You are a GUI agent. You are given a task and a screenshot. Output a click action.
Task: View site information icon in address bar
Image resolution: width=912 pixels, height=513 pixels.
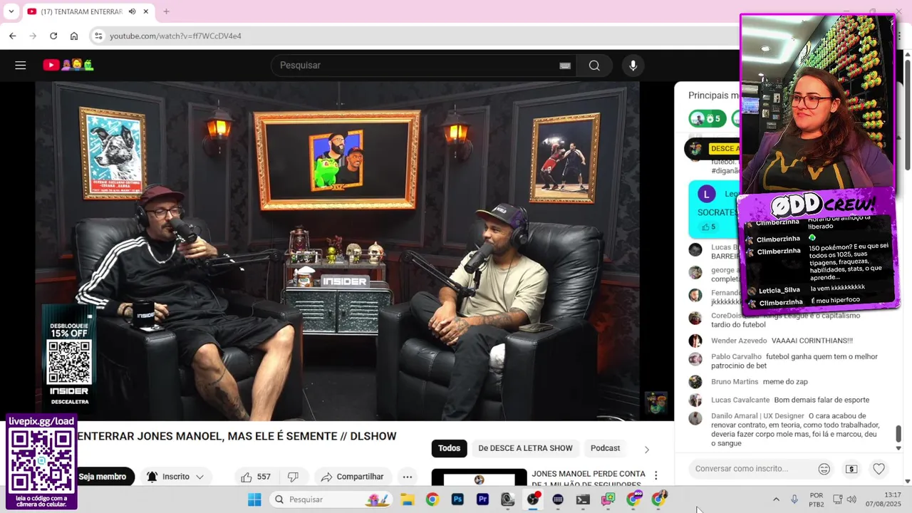pos(98,36)
